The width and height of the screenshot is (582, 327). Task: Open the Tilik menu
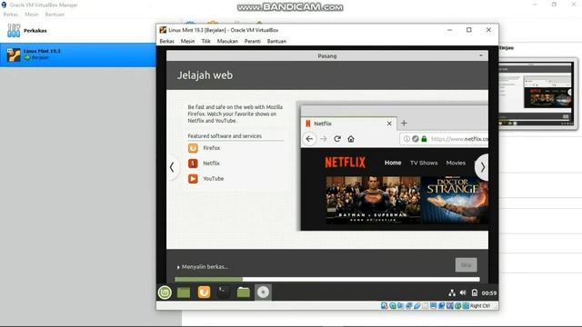[x=206, y=41]
